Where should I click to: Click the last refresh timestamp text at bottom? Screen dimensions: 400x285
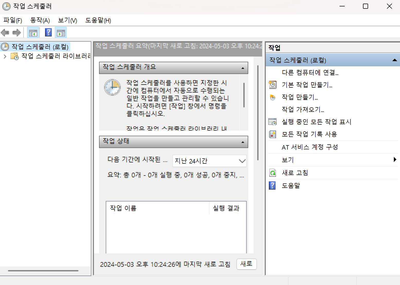[x=165, y=264]
